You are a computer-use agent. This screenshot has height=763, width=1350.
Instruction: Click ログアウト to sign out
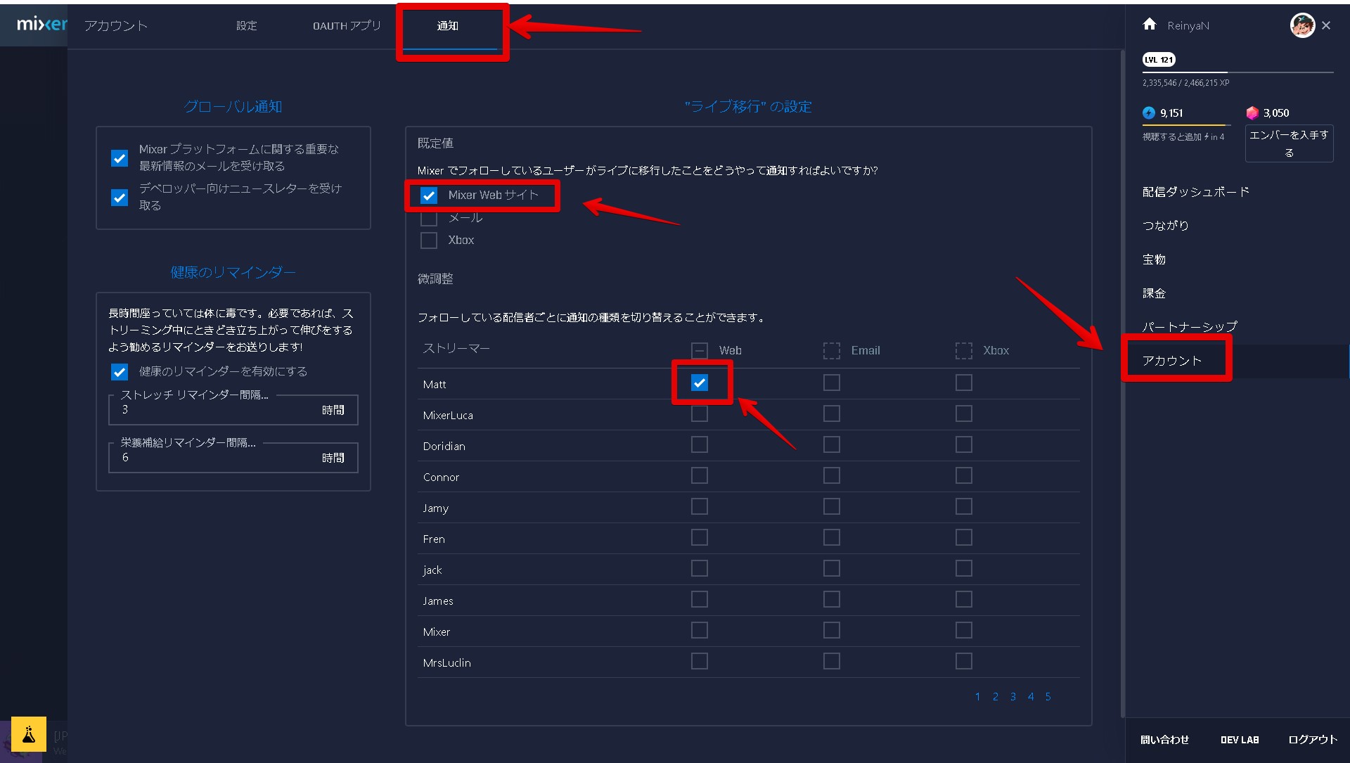click(1312, 739)
